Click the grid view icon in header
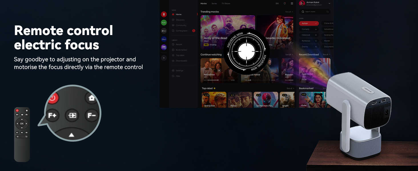 pos(292,3)
